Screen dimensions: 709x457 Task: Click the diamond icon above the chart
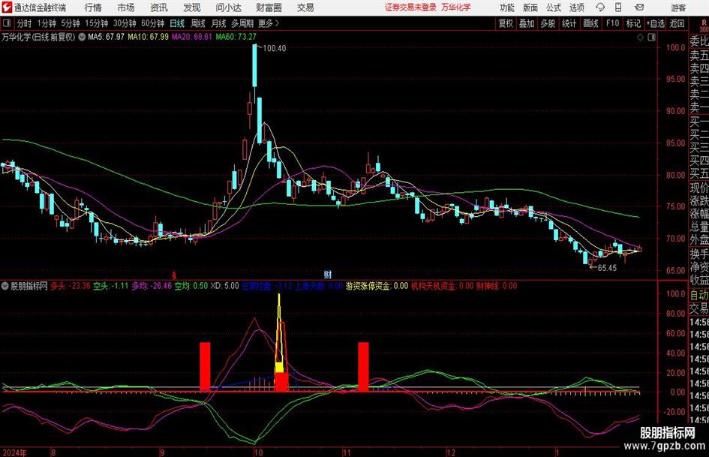[640, 38]
